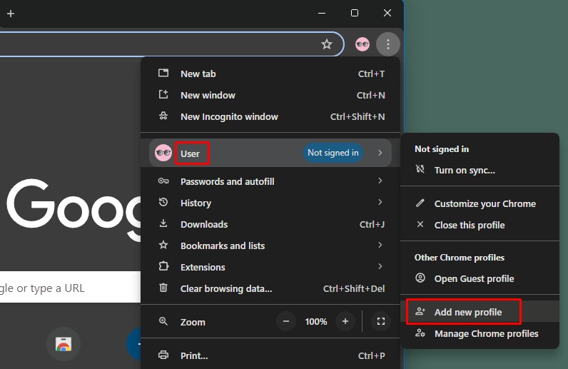Select New Incognito window
568x369 pixels.
[x=229, y=117]
